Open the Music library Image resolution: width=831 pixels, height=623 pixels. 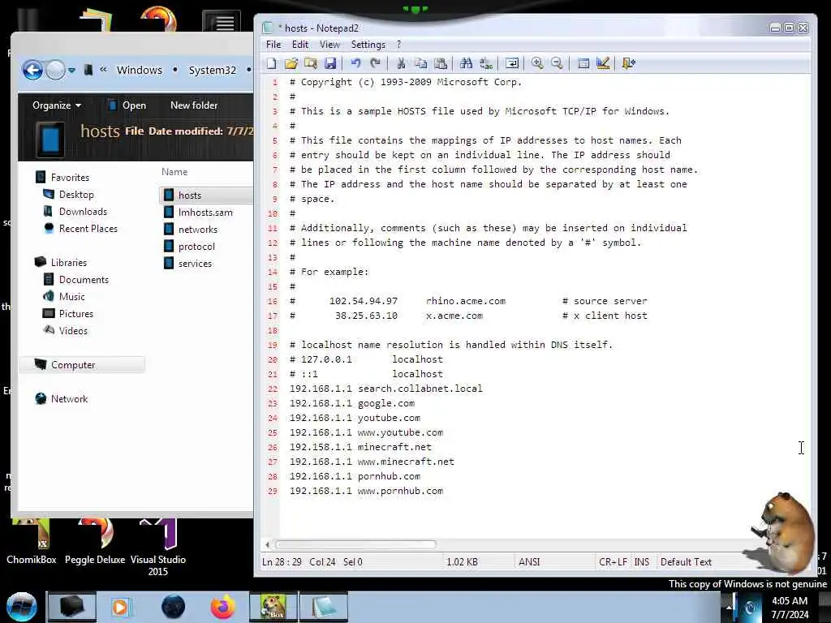click(63, 296)
